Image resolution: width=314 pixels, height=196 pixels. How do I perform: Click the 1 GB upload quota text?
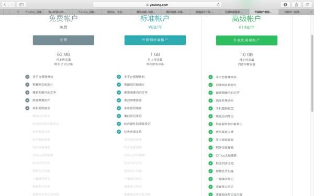155,54
